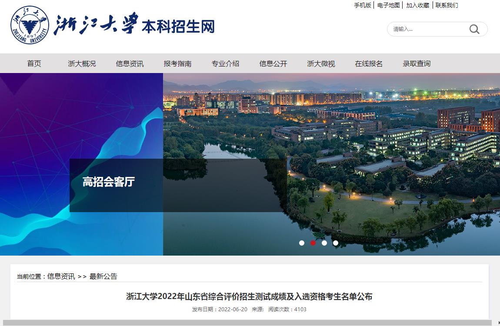Select the fourth carousel slide dot
This screenshot has height=326, width=500.
(336, 243)
